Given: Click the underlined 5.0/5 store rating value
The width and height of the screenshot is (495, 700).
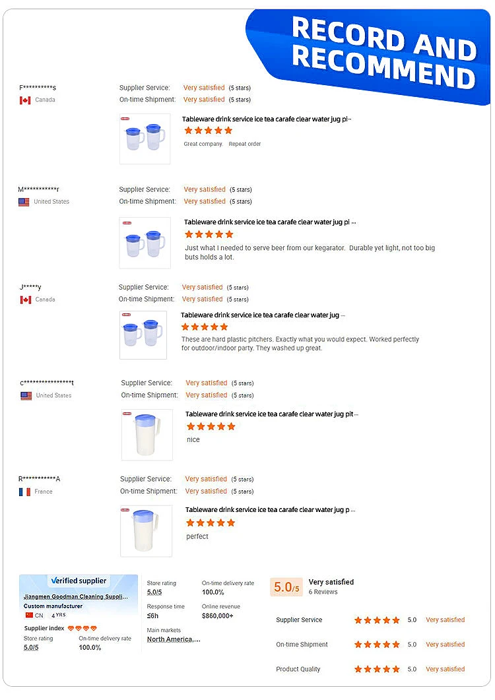Looking at the screenshot, I should pyautogui.click(x=154, y=592).
